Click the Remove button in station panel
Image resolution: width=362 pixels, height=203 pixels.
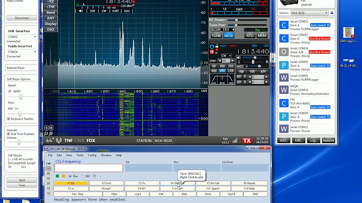328,141
